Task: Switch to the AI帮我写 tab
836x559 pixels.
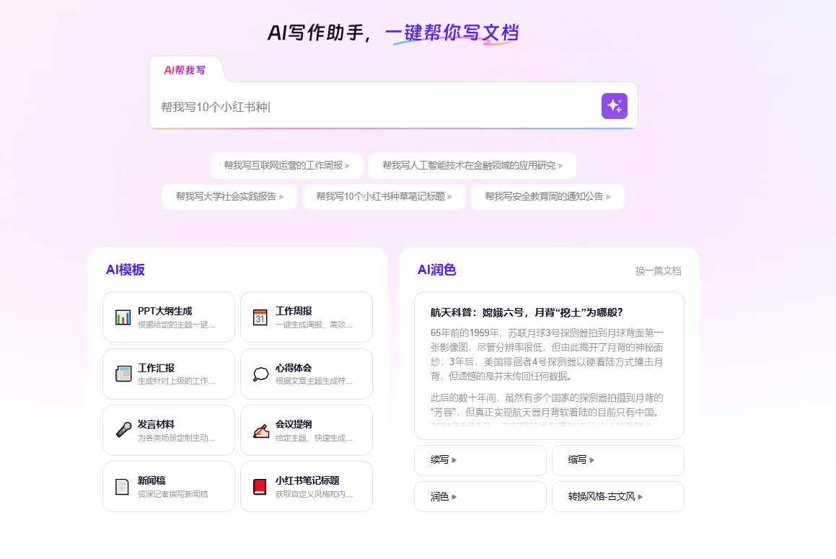Action: coord(186,70)
